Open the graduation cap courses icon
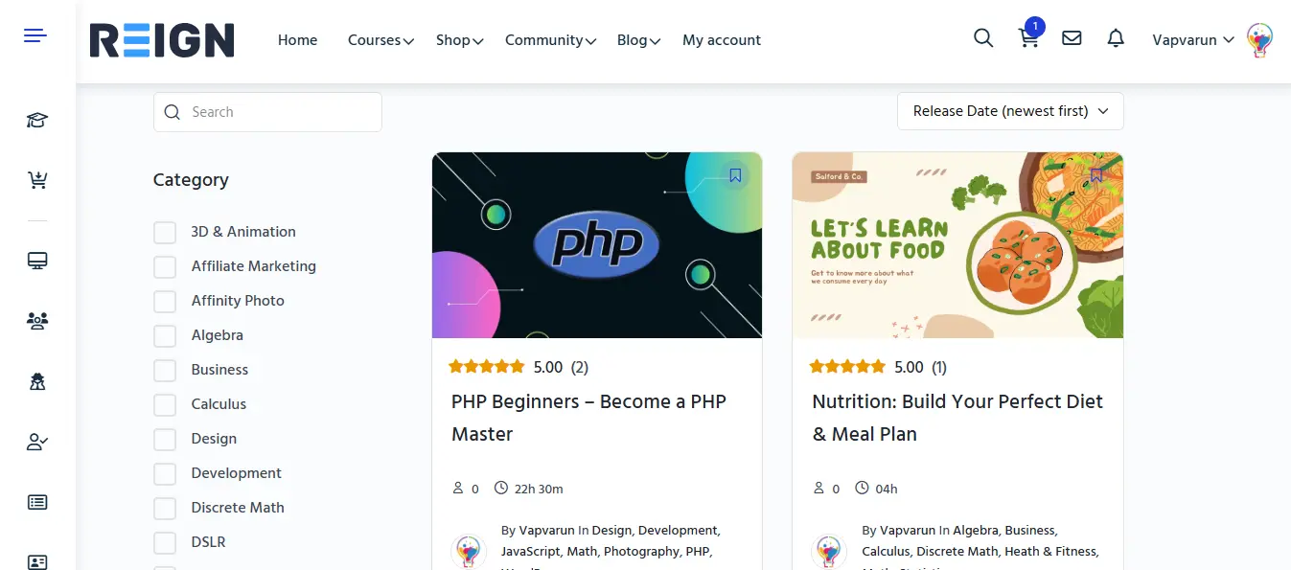Image resolution: width=1291 pixels, height=570 pixels. tap(37, 120)
